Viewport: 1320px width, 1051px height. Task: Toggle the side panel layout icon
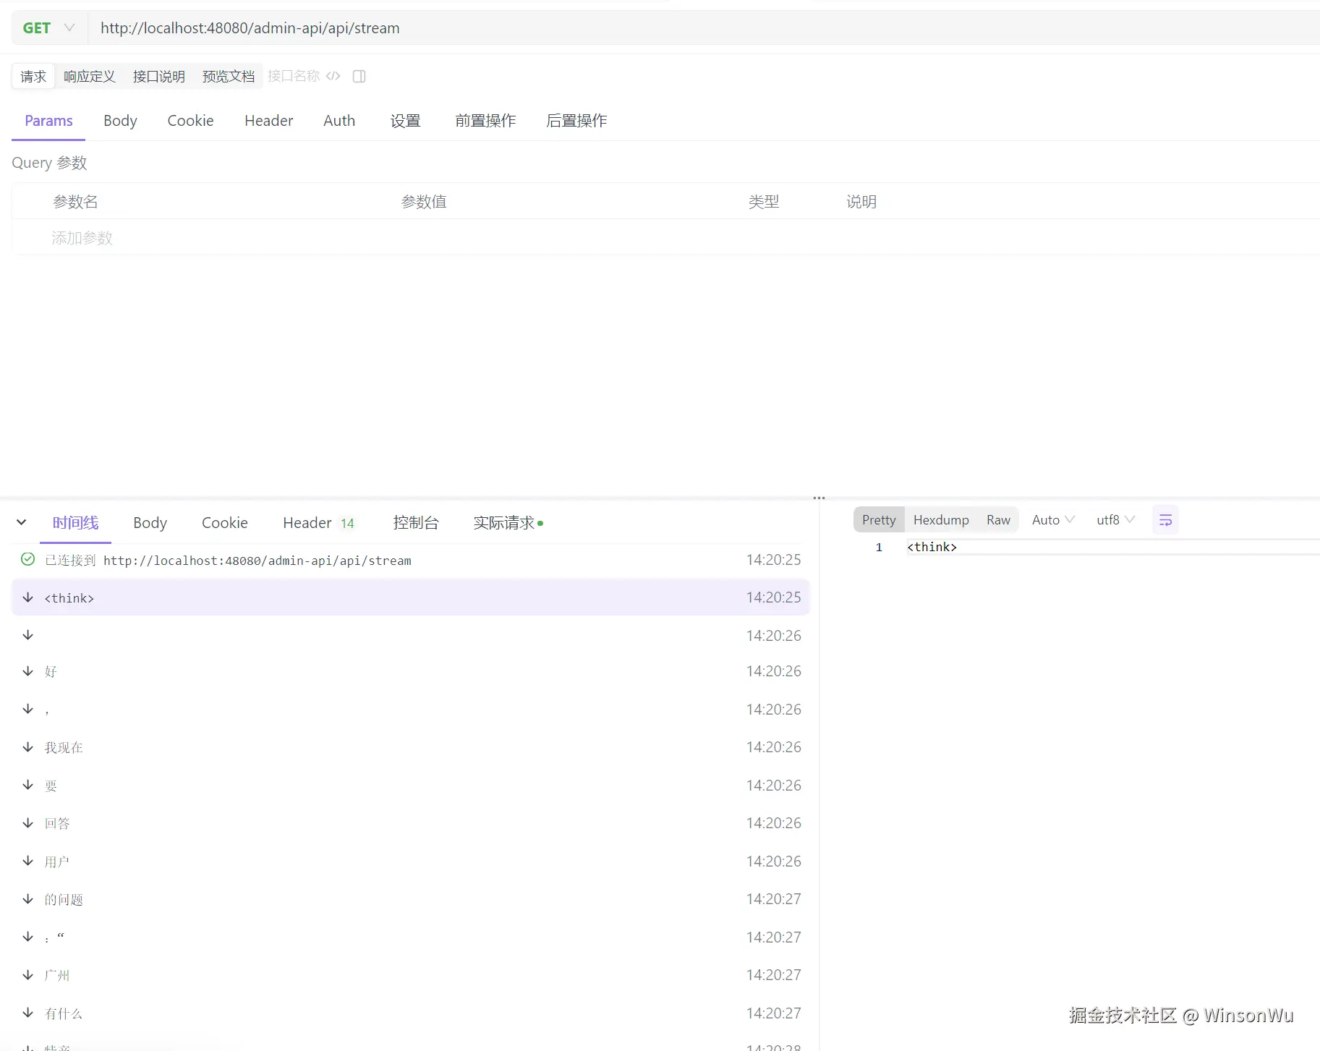pos(359,76)
